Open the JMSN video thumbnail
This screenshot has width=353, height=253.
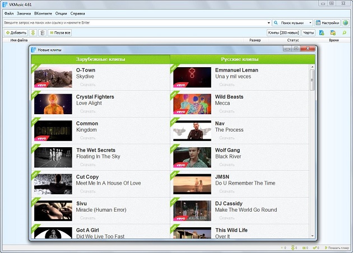[x=192, y=184]
